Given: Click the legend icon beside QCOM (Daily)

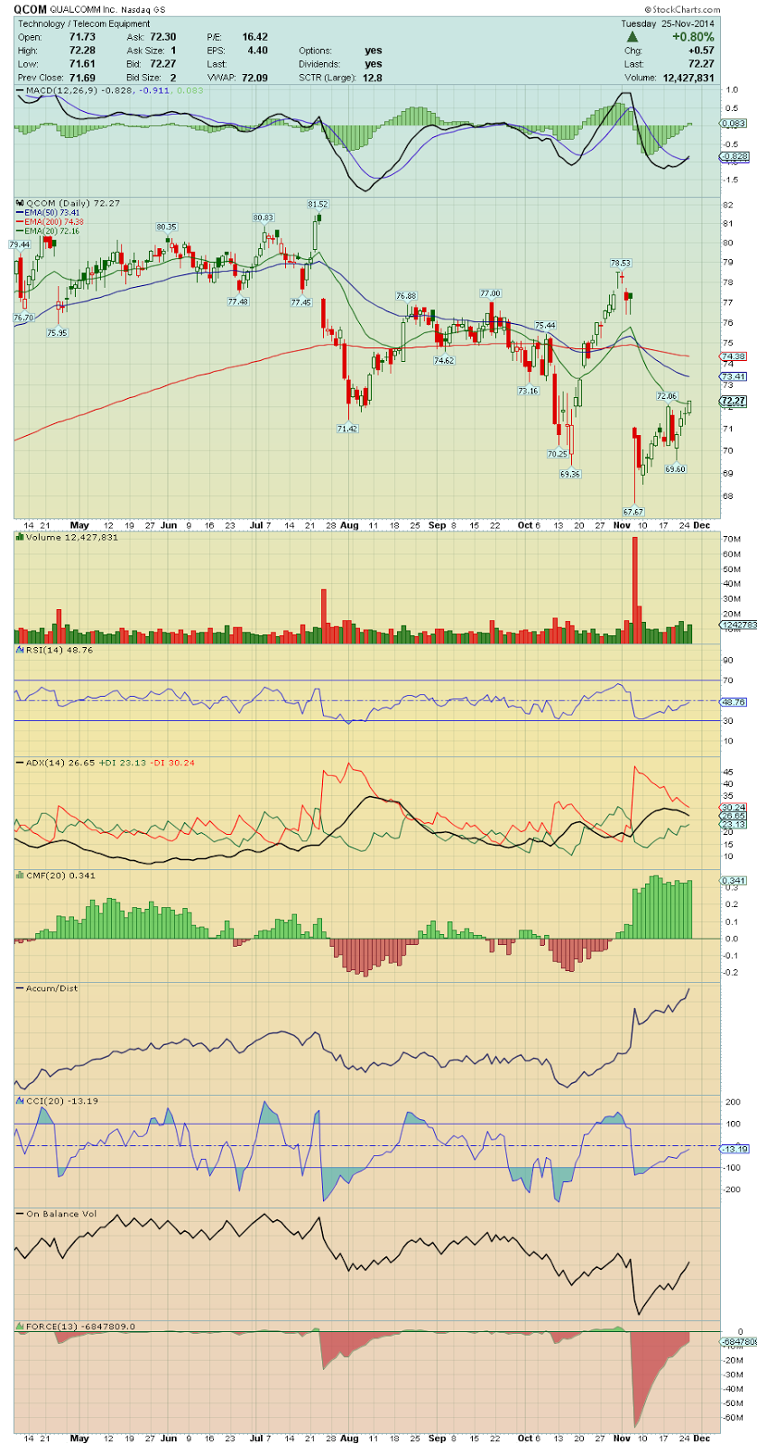Looking at the screenshot, I should point(20,203).
